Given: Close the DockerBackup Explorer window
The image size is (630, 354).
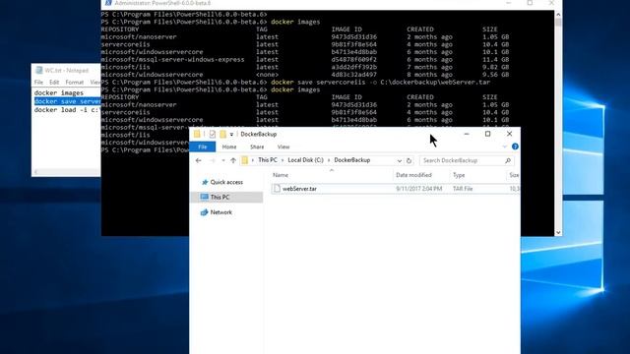Looking at the screenshot, I should [510, 134].
